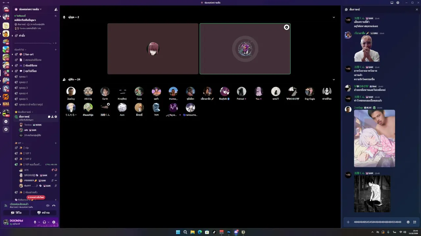Viewport: 421px width, 236px height.
Task: Jump to the red new mentions pill
Action: click(x=36, y=197)
